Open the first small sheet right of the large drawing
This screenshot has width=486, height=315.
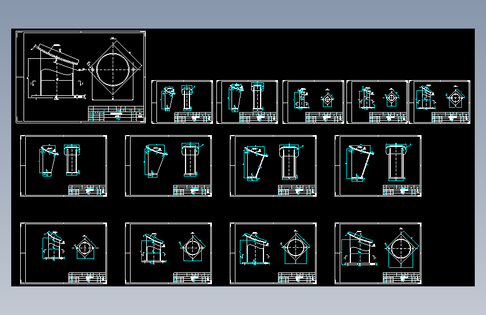[x=182, y=102]
